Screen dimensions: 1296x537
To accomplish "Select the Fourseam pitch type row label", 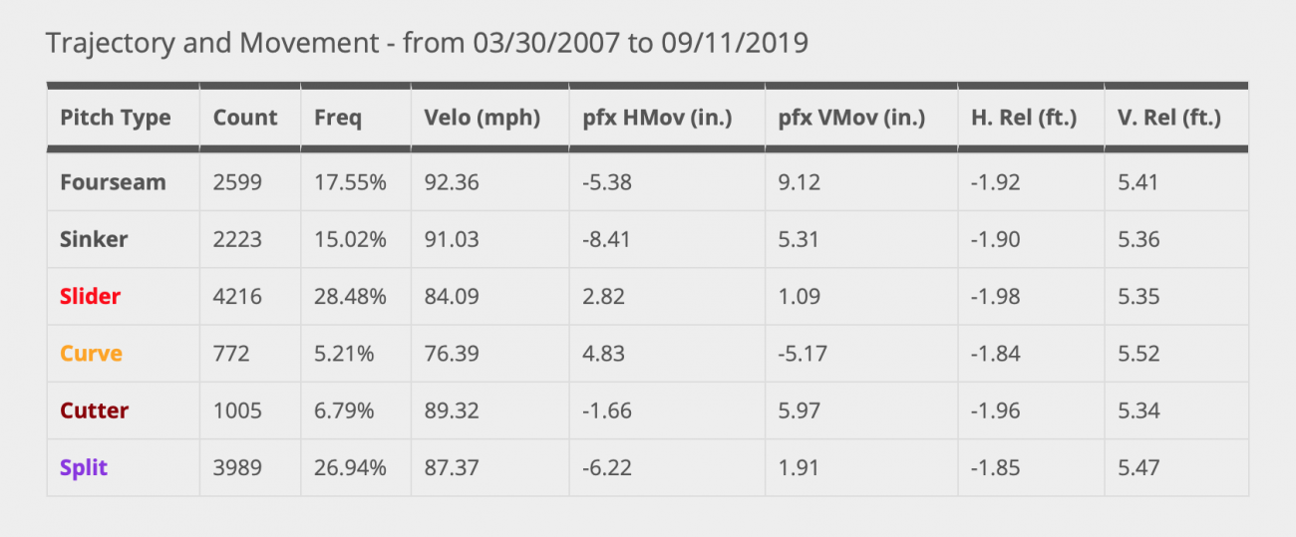I will pyautogui.click(x=113, y=182).
